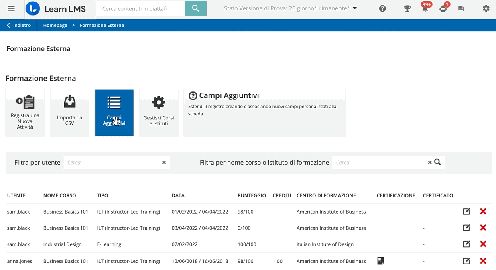Expand the trial version status dropdown
The height and width of the screenshot is (270, 496).
click(355, 8)
